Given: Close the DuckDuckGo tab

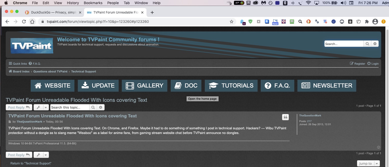Looking at the screenshot, I should [x=80, y=12].
